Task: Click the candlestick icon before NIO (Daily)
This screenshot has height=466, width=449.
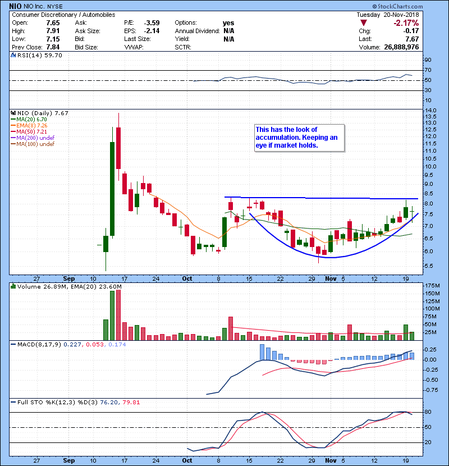Action: tap(13, 113)
